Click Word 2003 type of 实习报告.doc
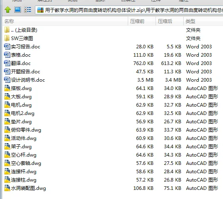The height and width of the screenshot is (199, 223). [199, 47]
